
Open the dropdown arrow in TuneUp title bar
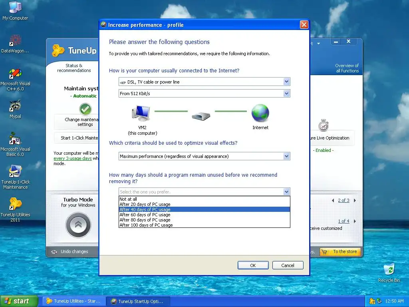coord(318,44)
